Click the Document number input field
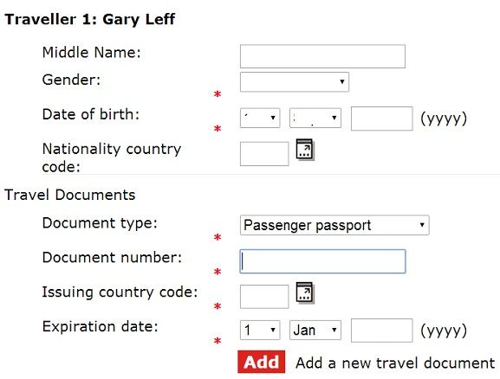This screenshot has width=500, height=379. [x=322, y=261]
